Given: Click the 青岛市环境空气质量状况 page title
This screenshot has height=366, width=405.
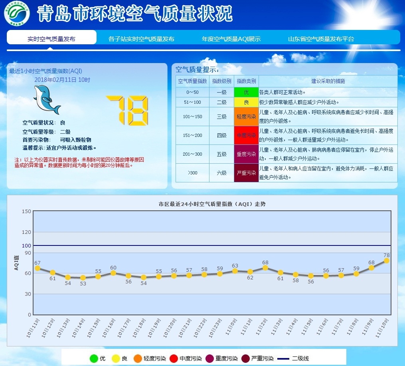Looking at the screenshot, I should click(x=135, y=14).
